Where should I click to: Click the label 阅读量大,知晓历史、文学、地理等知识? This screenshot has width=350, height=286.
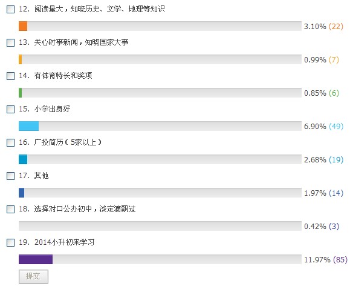(x=100, y=9)
